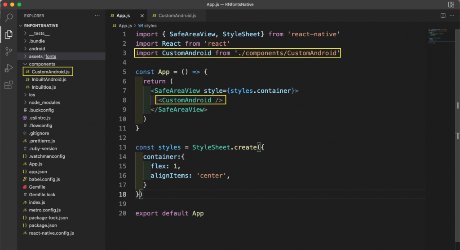460x250 pixels.
Task: Close the App.js tab
Action: click(x=142, y=16)
